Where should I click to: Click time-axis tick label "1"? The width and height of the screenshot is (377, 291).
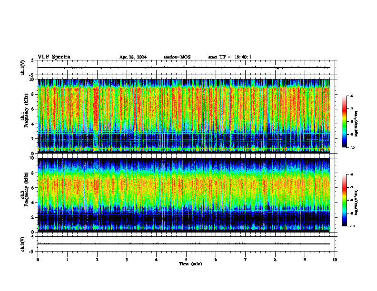[67, 260]
